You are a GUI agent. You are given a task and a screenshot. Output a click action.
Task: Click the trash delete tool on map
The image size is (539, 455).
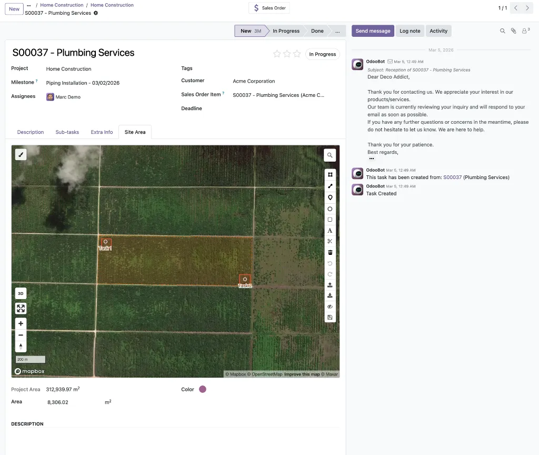(330, 252)
